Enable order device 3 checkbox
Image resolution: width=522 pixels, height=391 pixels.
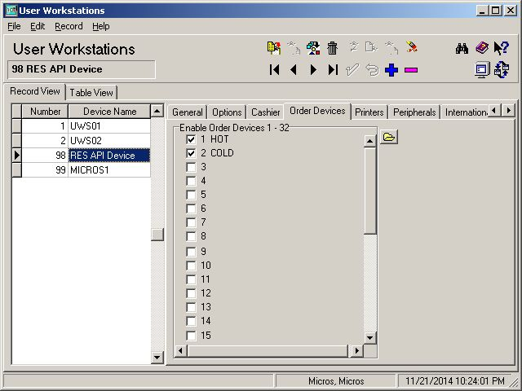[191, 167]
